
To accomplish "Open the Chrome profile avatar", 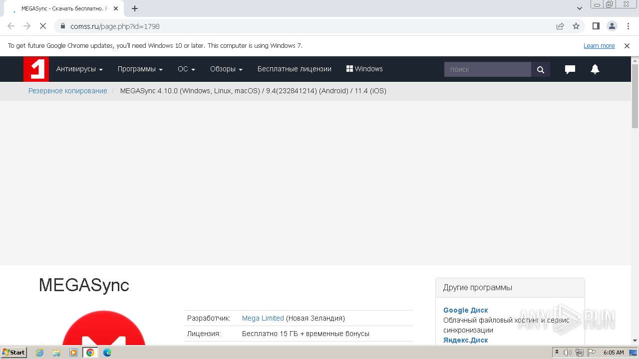I will pos(612,26).
